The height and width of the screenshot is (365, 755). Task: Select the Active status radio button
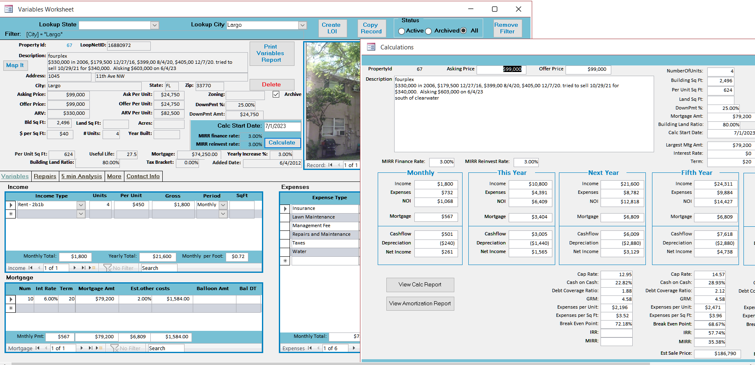point(402,31)
